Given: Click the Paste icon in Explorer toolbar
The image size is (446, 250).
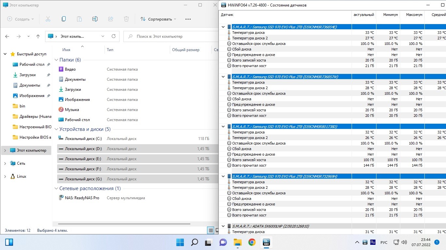Looking at the screenshot, I should pos(79,19).
